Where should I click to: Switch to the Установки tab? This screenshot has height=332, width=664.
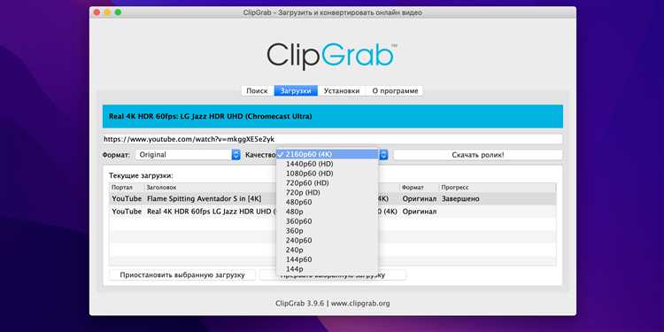342,90
